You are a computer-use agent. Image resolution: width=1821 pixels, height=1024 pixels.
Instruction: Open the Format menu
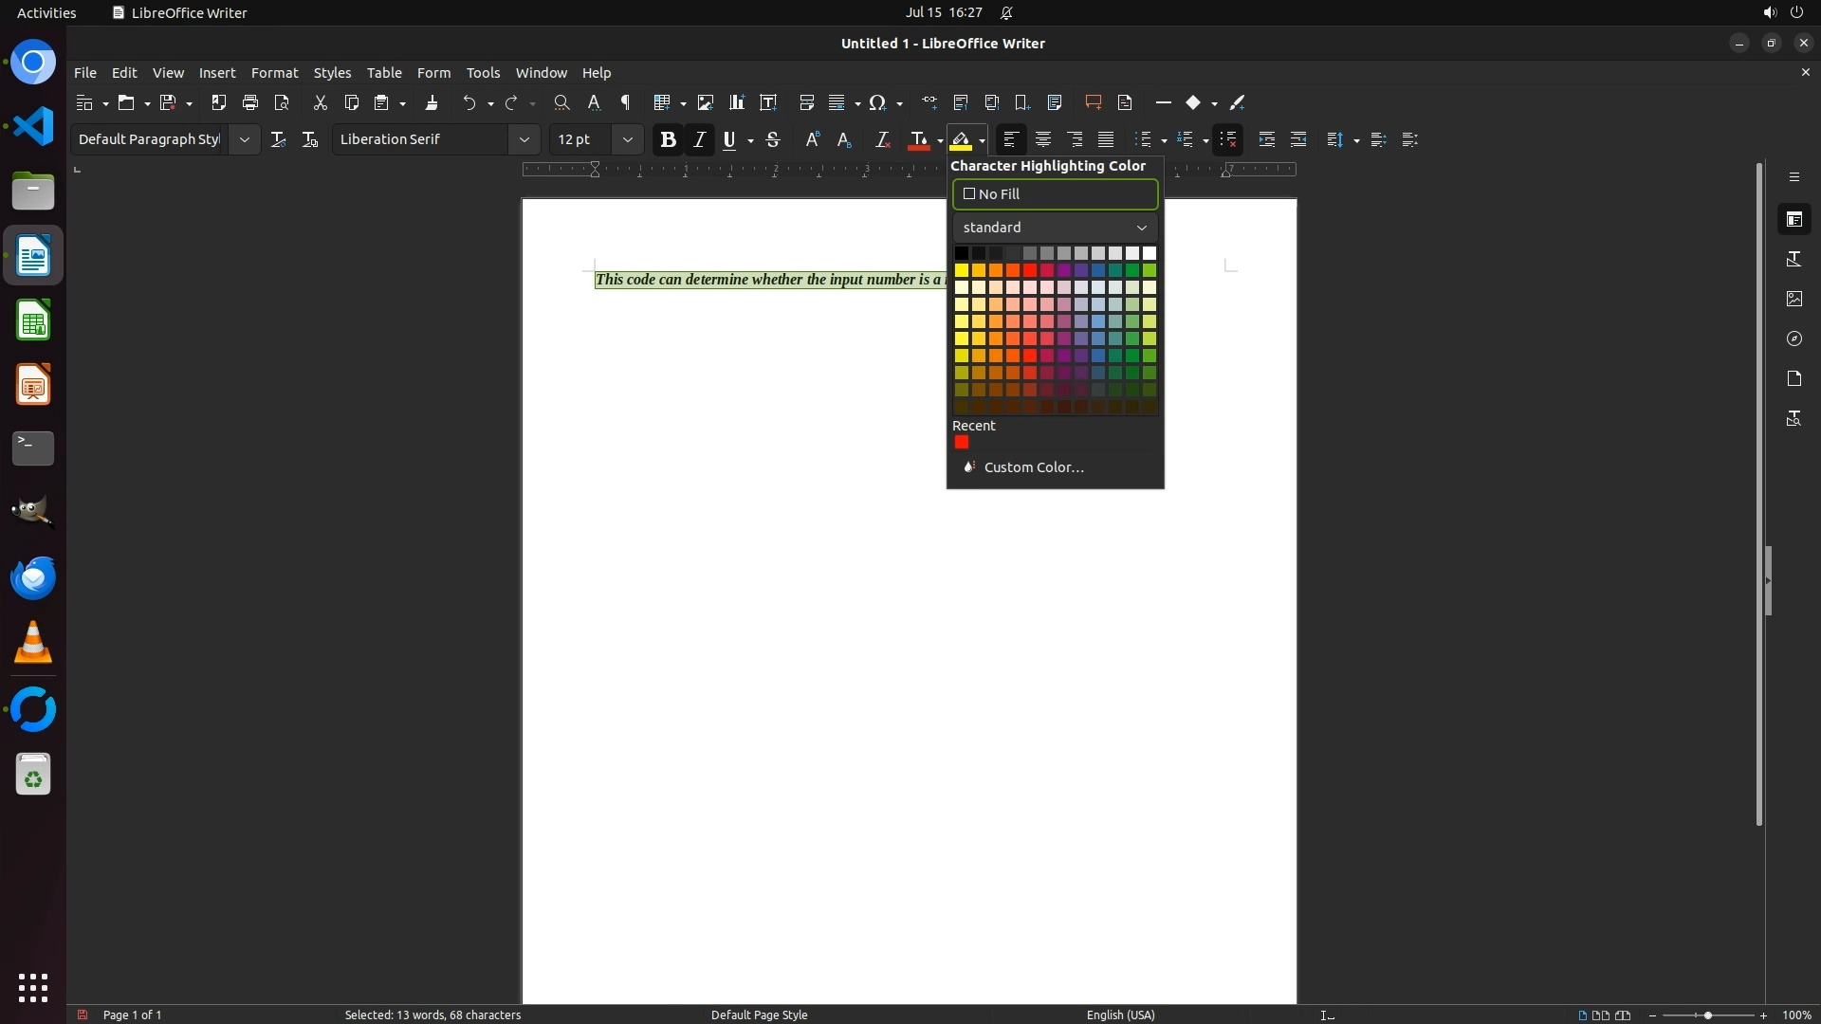(274, 73)
